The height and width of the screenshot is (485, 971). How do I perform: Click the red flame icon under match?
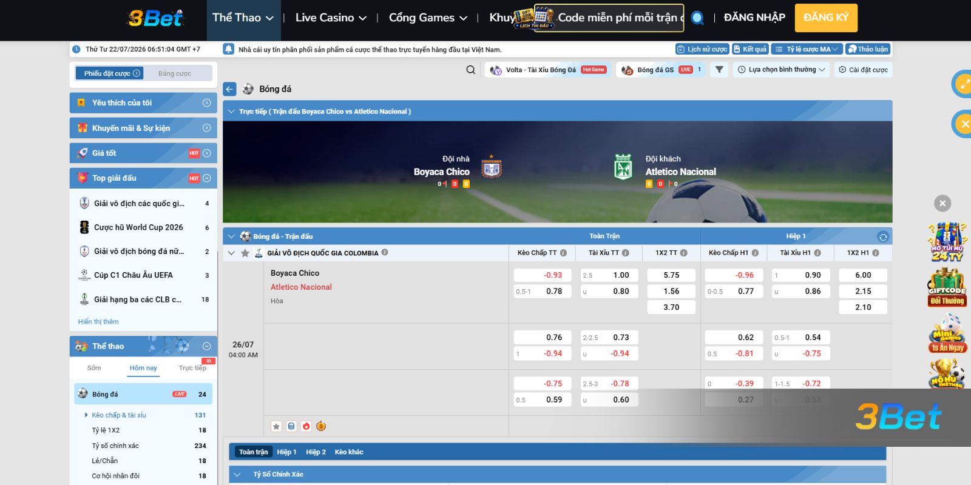point(306,426)
